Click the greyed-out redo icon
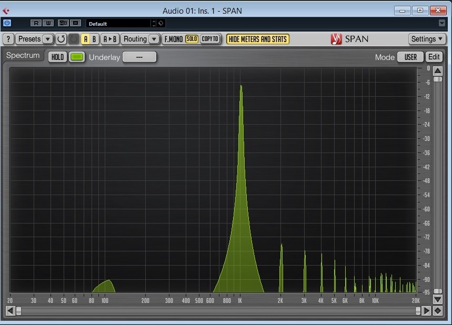452x325 pixels. [74, 39]
